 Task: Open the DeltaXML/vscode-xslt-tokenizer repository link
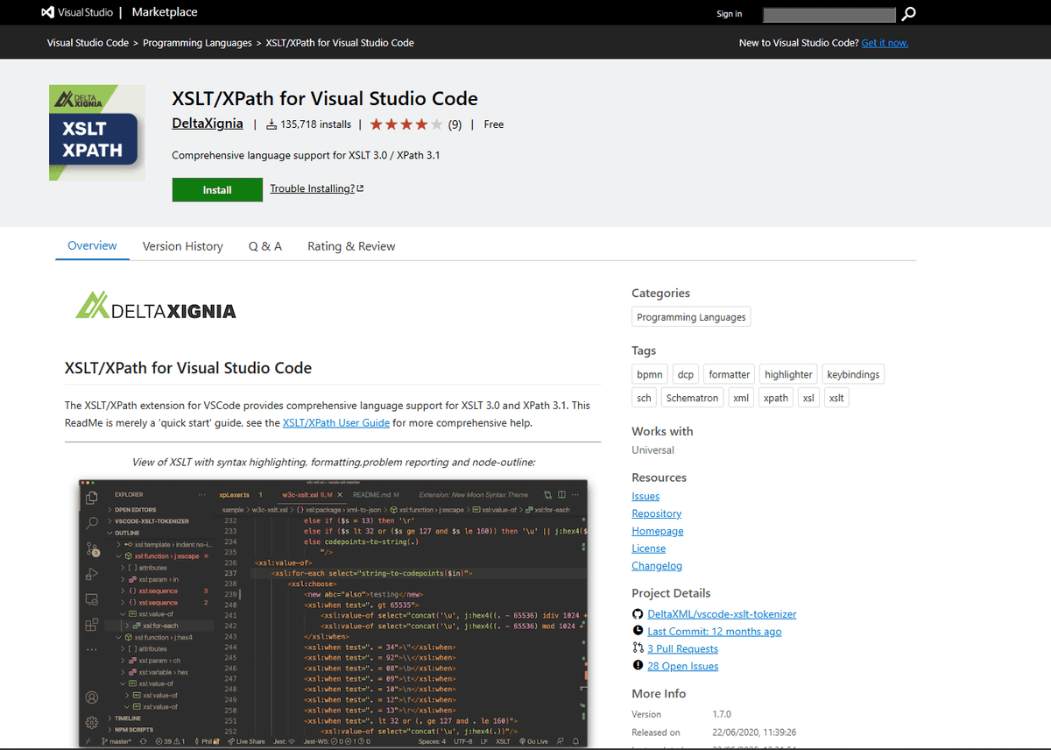(722, 614)
